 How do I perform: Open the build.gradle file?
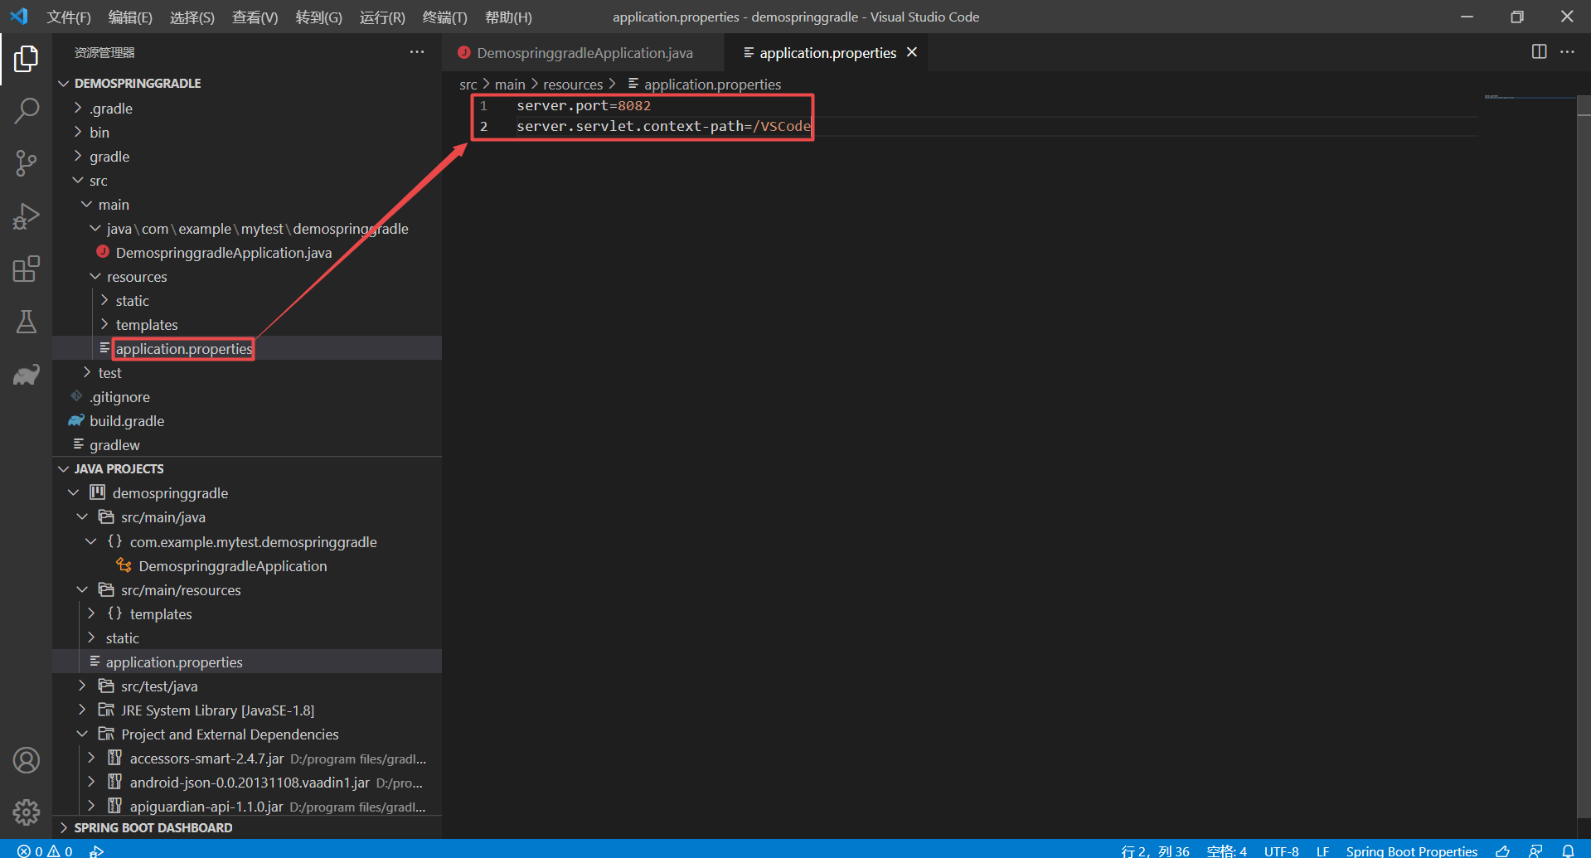(247, 420)
